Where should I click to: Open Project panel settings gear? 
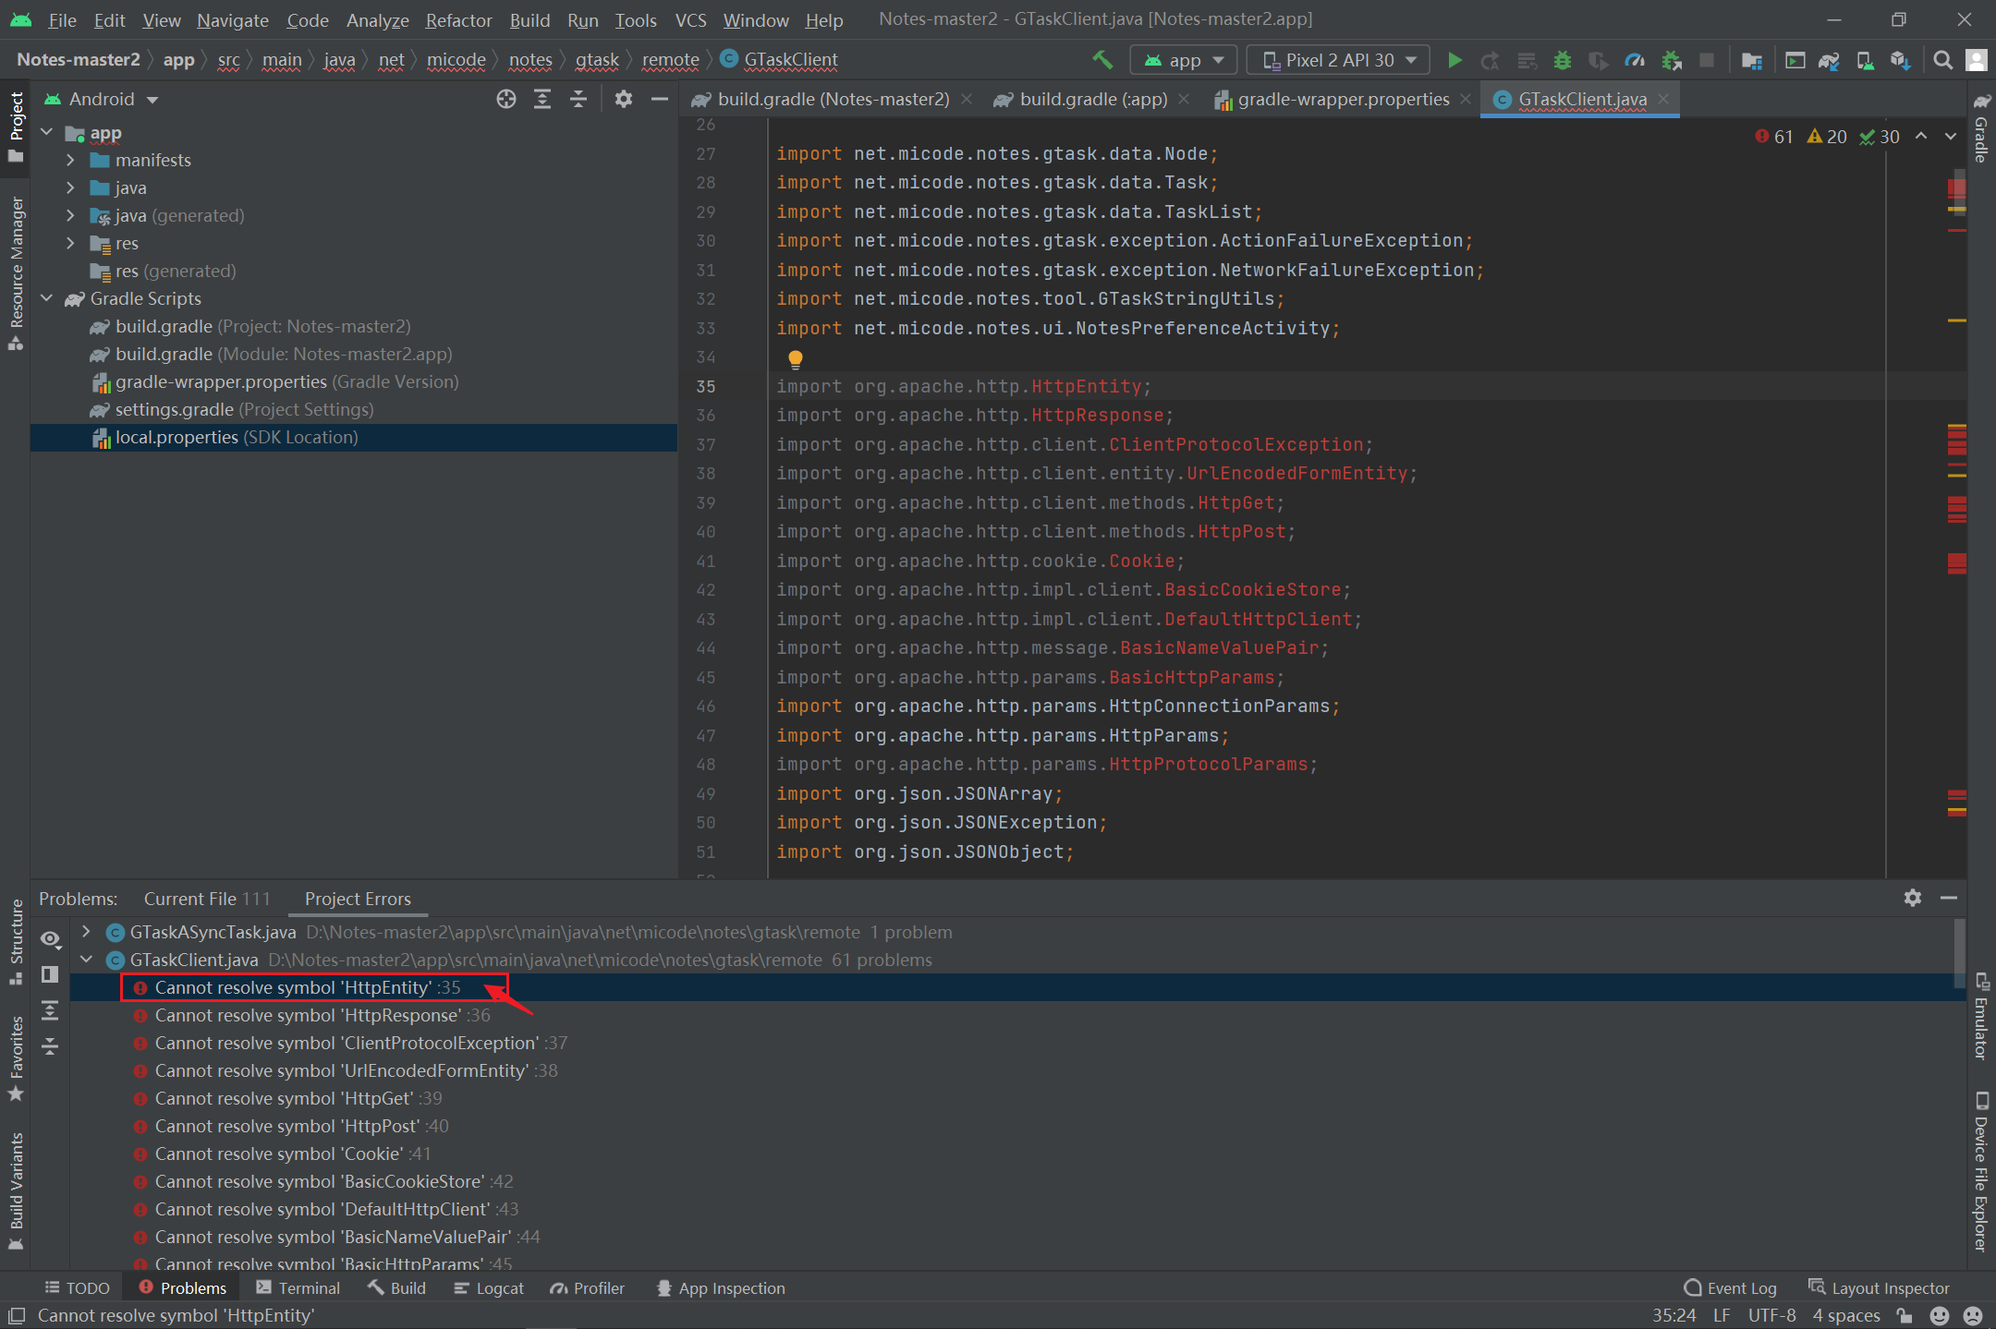click(x=624, y=99)
